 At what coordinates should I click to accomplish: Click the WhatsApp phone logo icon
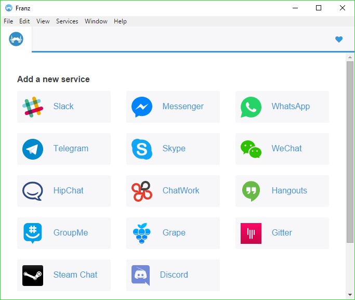(251, 107)
